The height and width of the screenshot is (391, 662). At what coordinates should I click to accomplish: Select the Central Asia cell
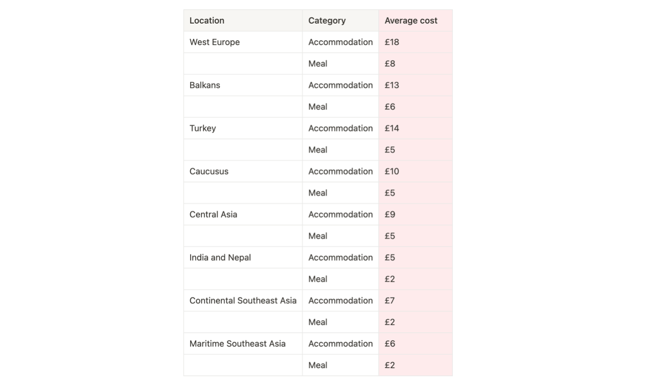point(243,214)
